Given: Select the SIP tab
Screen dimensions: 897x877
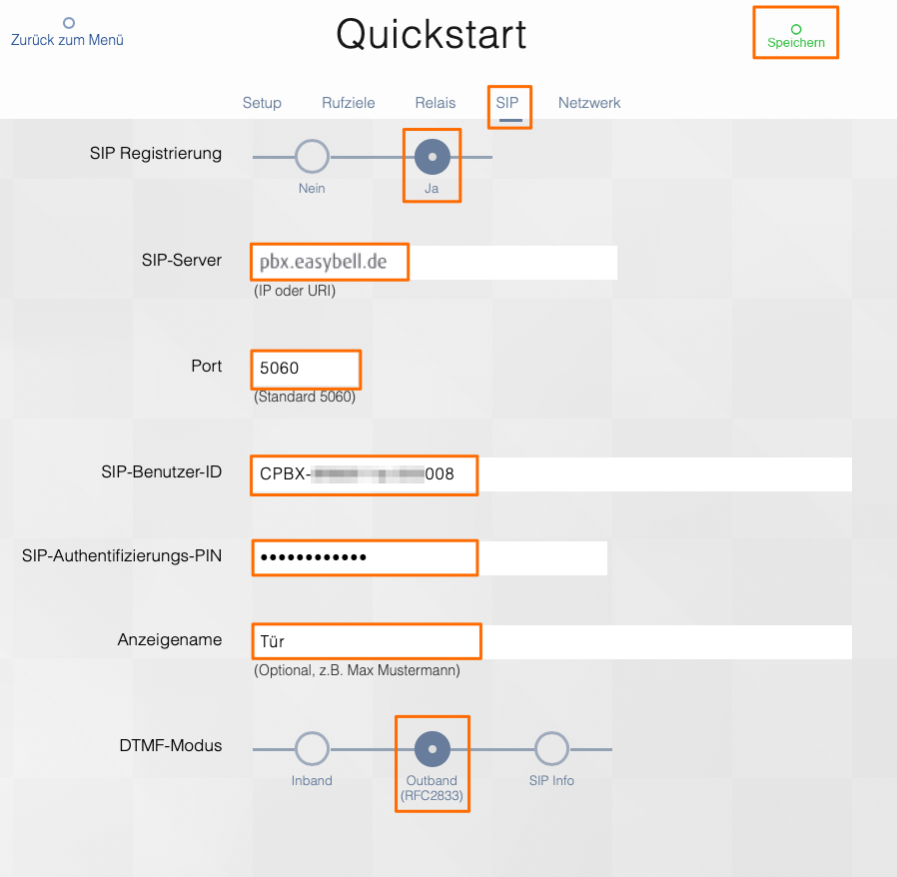Looking at the screenshot, I should pyautogui.click(x=507, y=103).
